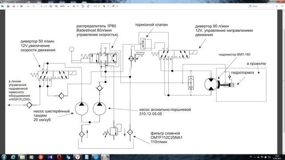Launch Internet Explorer from the taskbar
This screenshot has height=160, width=285.
pyautogui.click(x=13, y=157)
